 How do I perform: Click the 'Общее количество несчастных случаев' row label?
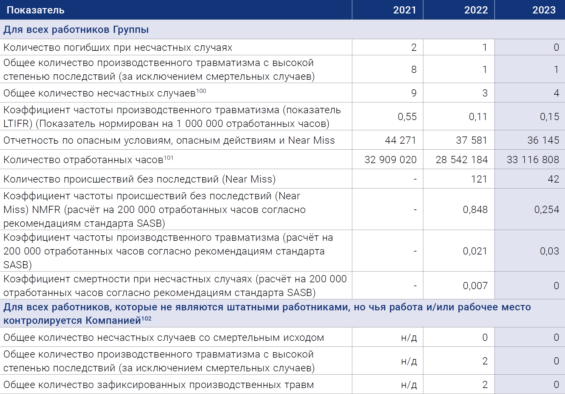99,93
